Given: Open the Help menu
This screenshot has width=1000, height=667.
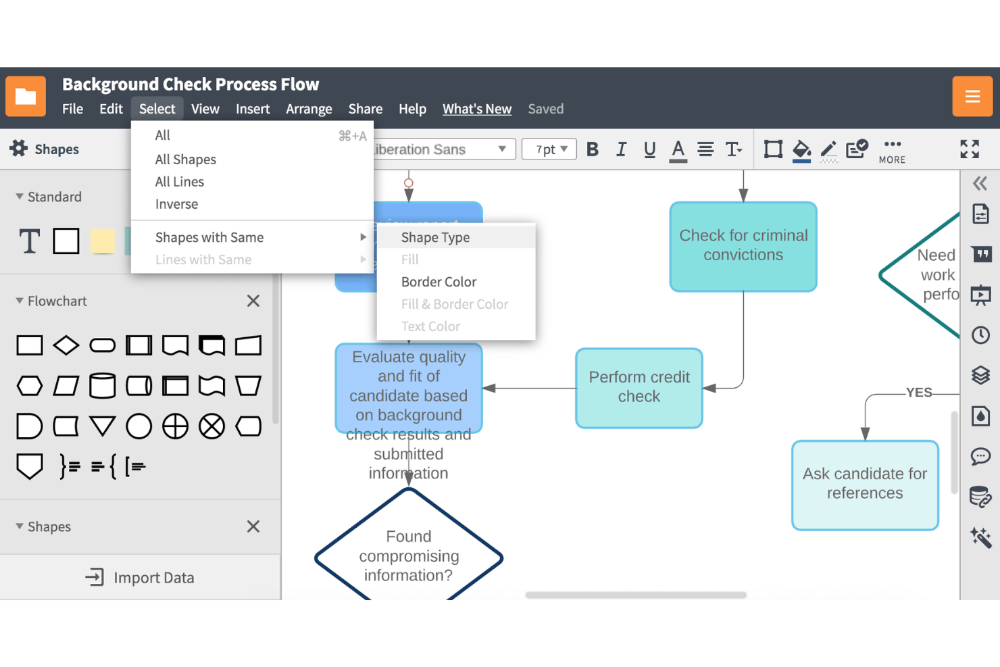Looking at the screenshot, I should (x=412, y=109).
